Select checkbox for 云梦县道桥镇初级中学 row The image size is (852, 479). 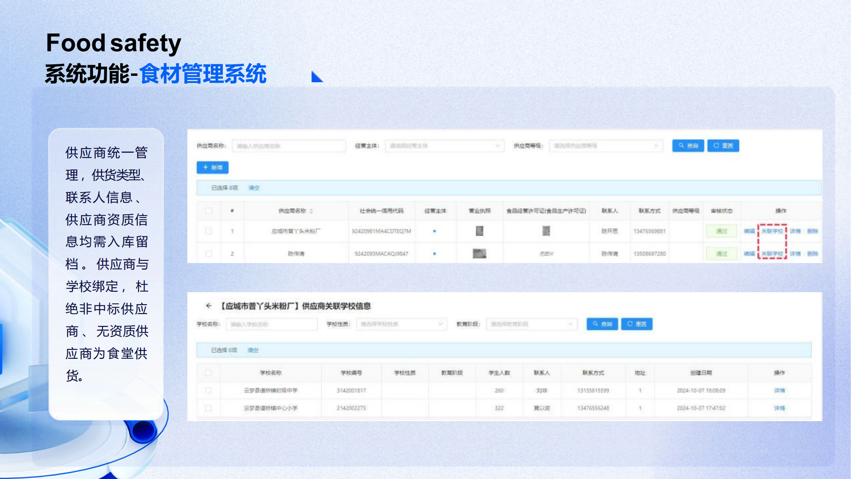(209, 390)
